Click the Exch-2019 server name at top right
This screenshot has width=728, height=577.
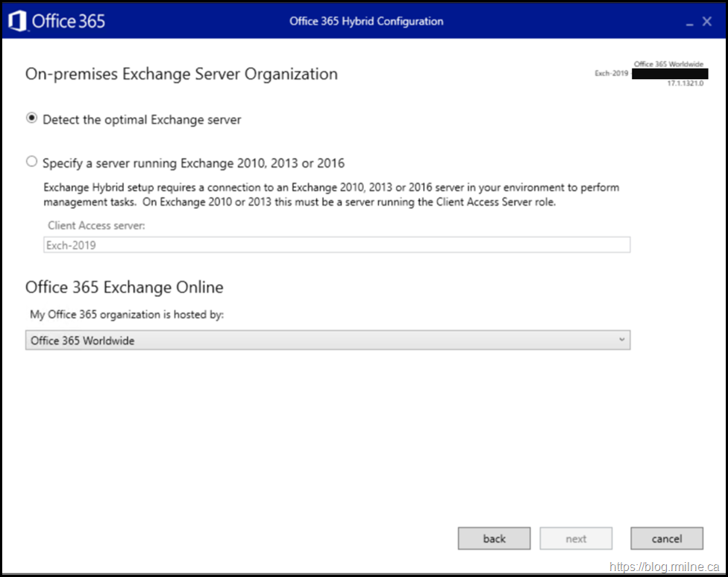(x=611, y=74)
